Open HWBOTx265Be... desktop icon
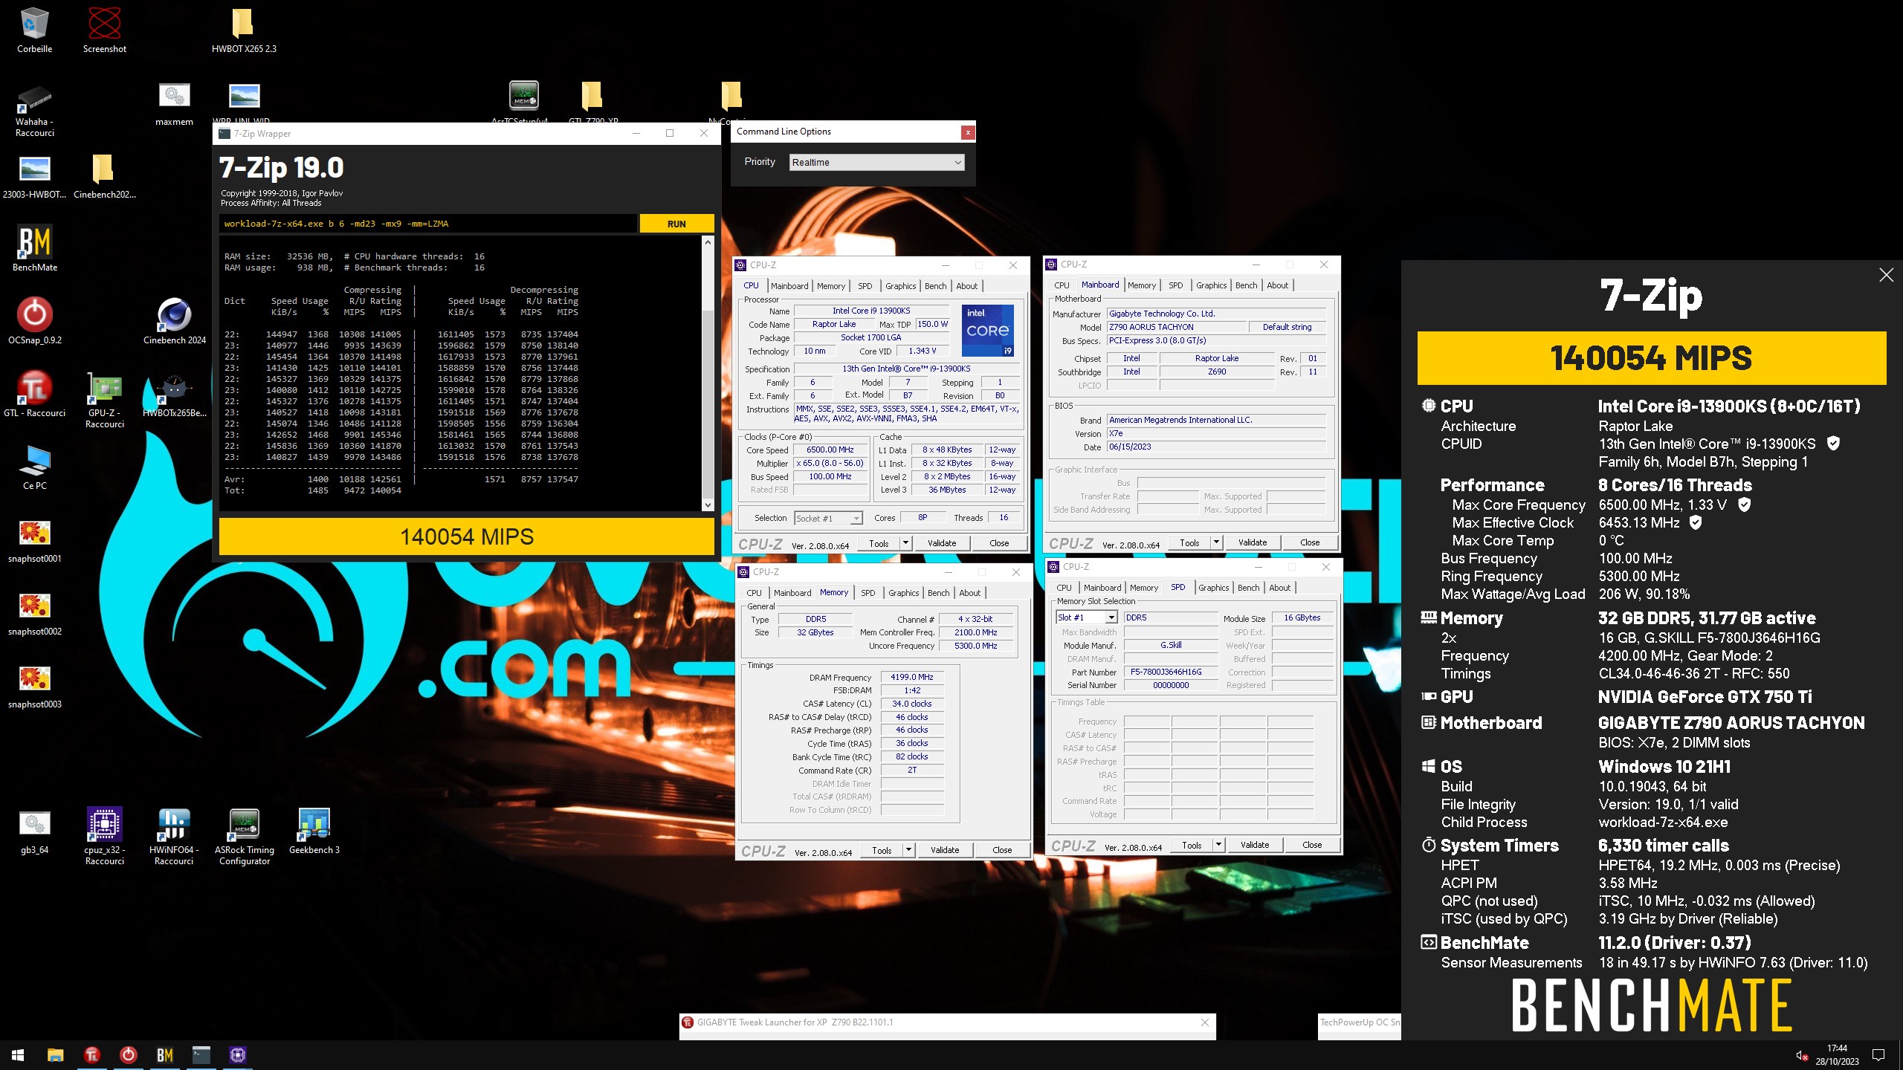Image resolution: width=1903 pixels, height=1070 pixels. 174,394
